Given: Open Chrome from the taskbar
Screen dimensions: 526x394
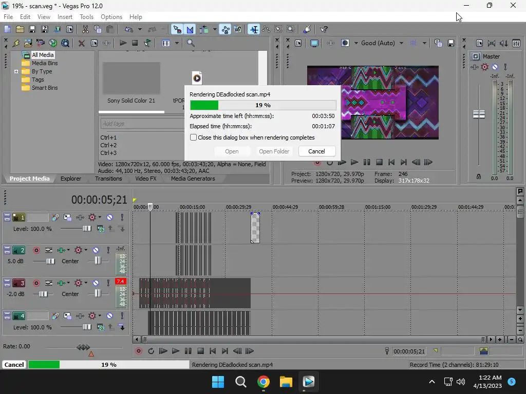Looking at the screenshot, I should point(264,382).
